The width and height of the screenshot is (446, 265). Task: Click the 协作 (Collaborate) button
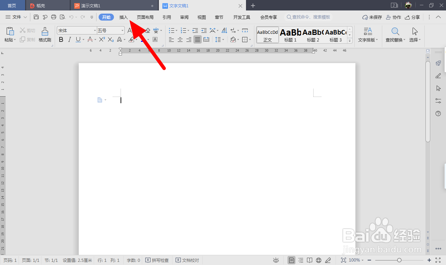(393, 17)
